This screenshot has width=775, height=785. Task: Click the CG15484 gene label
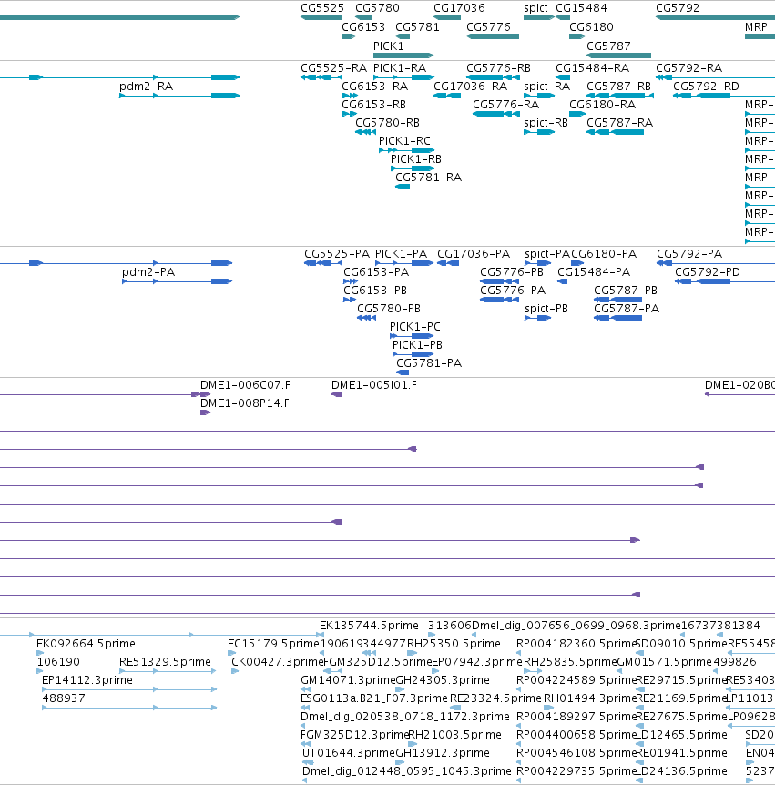coord(581,8)
